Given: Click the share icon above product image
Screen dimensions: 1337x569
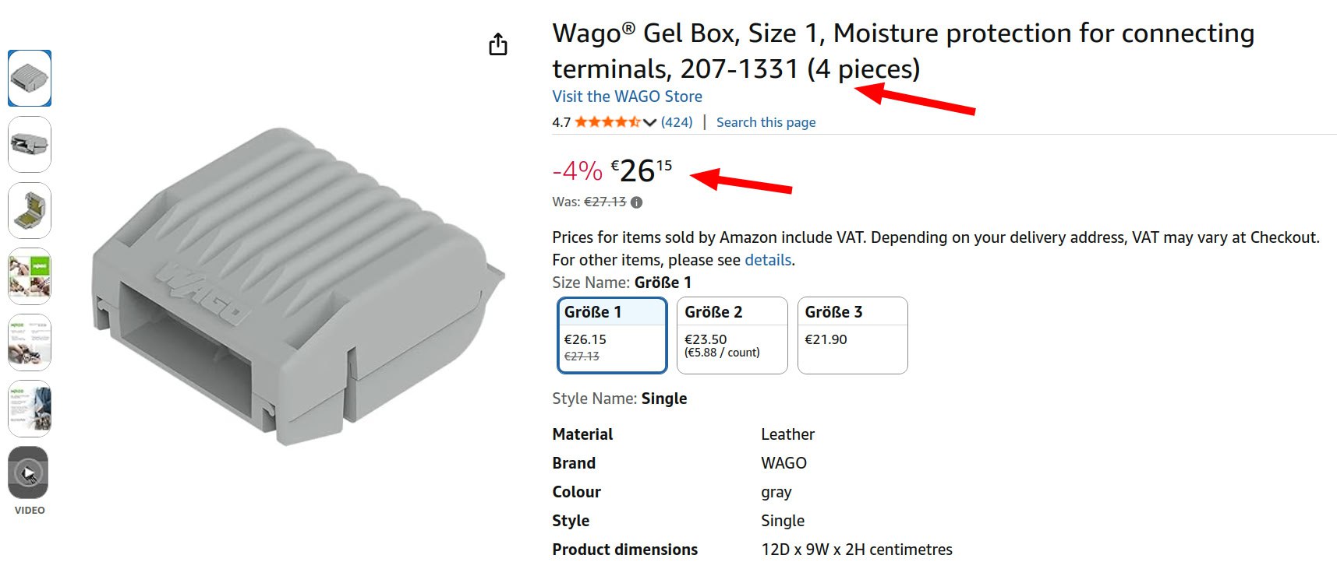Looking at the screenshot, I should [498, 45].
